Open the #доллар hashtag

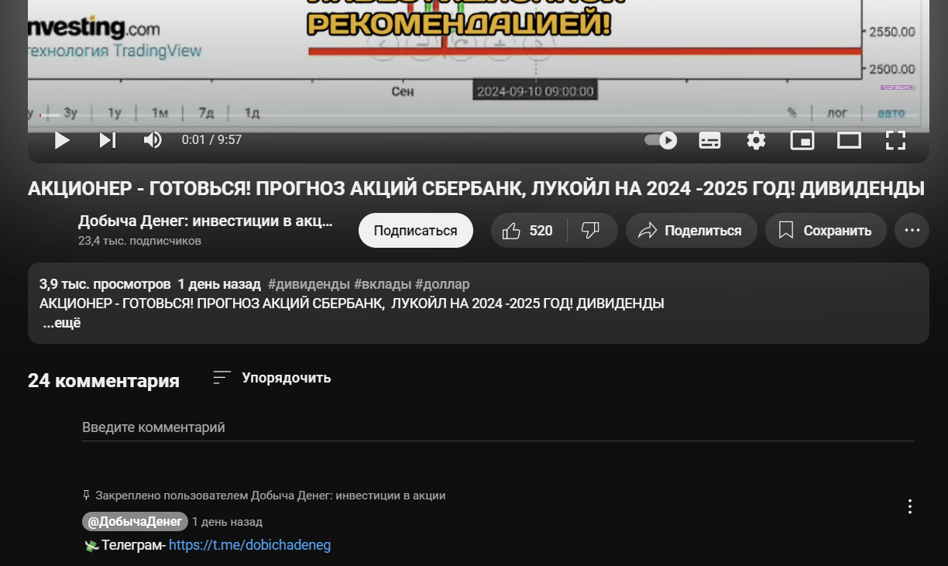(442, 284)
